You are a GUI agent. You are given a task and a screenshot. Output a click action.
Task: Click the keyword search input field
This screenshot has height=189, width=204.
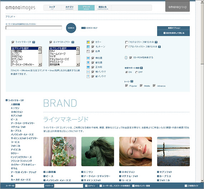pyautogui.click(x=34, y=28)
